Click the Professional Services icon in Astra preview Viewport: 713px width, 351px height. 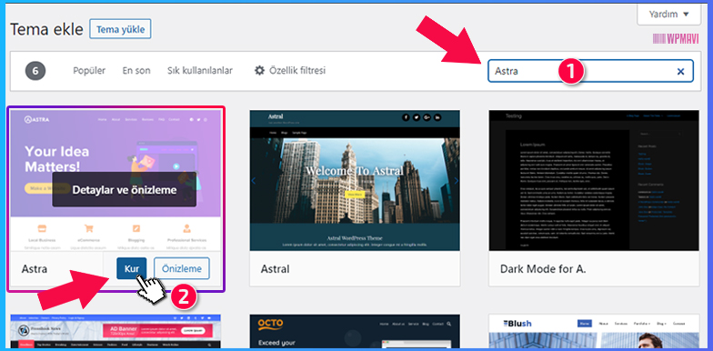pyautogui.click(x=186, y=228)
